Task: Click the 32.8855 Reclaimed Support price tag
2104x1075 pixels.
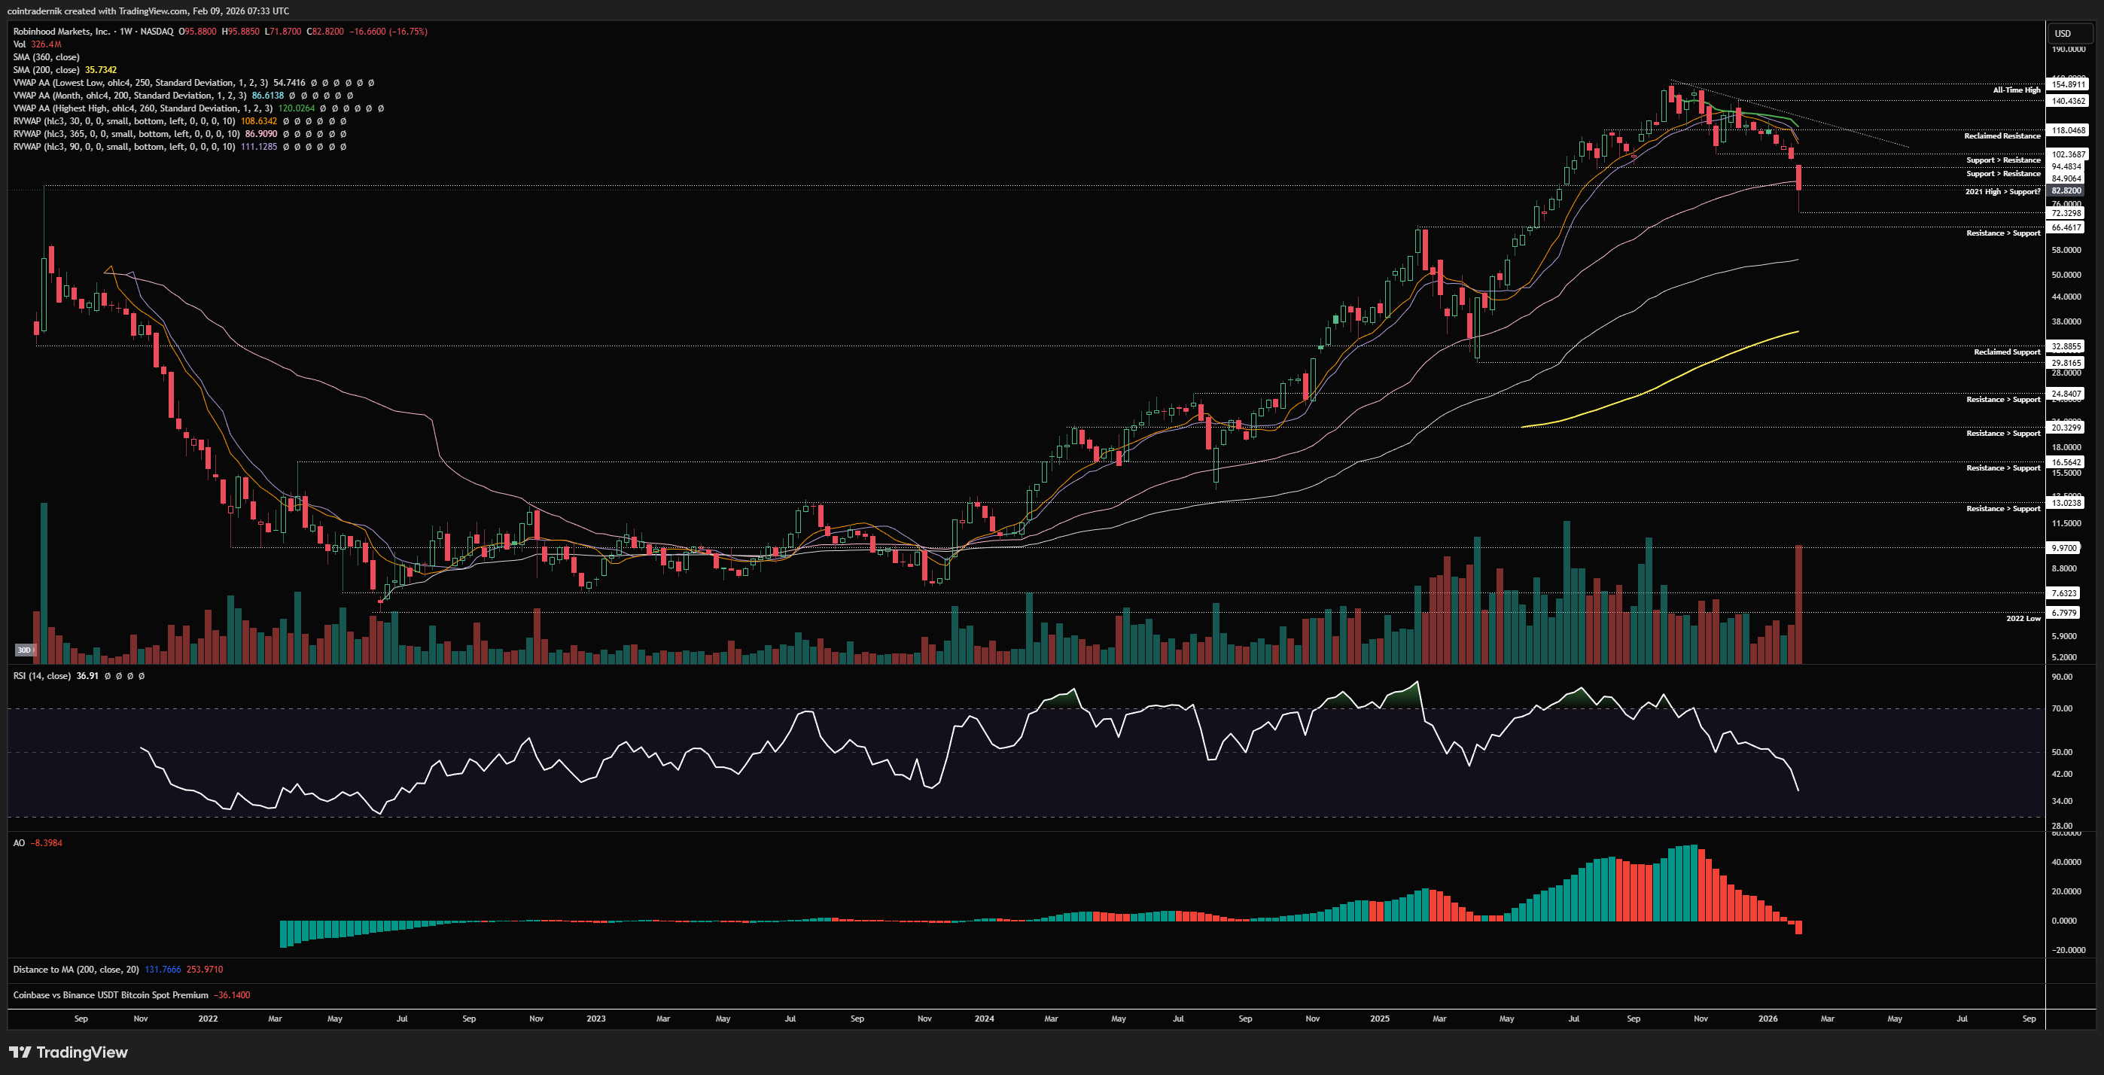Action: 2066,346
